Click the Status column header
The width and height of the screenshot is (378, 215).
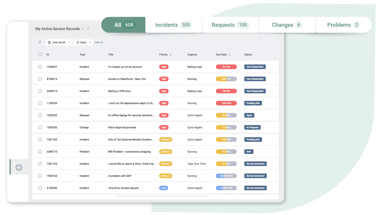pos(248,54)
